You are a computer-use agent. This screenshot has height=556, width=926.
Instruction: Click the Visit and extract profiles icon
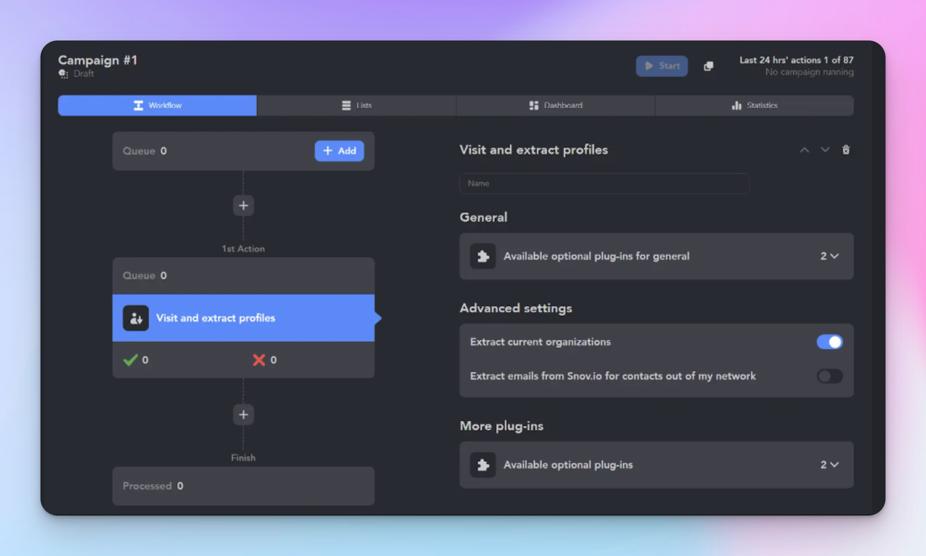coord(136,318)
